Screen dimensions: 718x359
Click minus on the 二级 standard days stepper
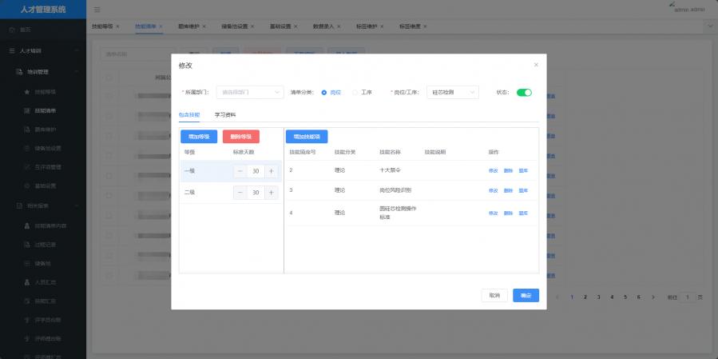[240, 192]
